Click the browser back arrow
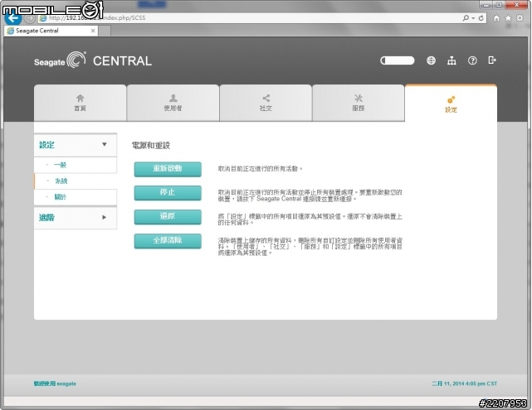Image resolution: width=532 pixels, height=410 pixels. tap(13, 18)
